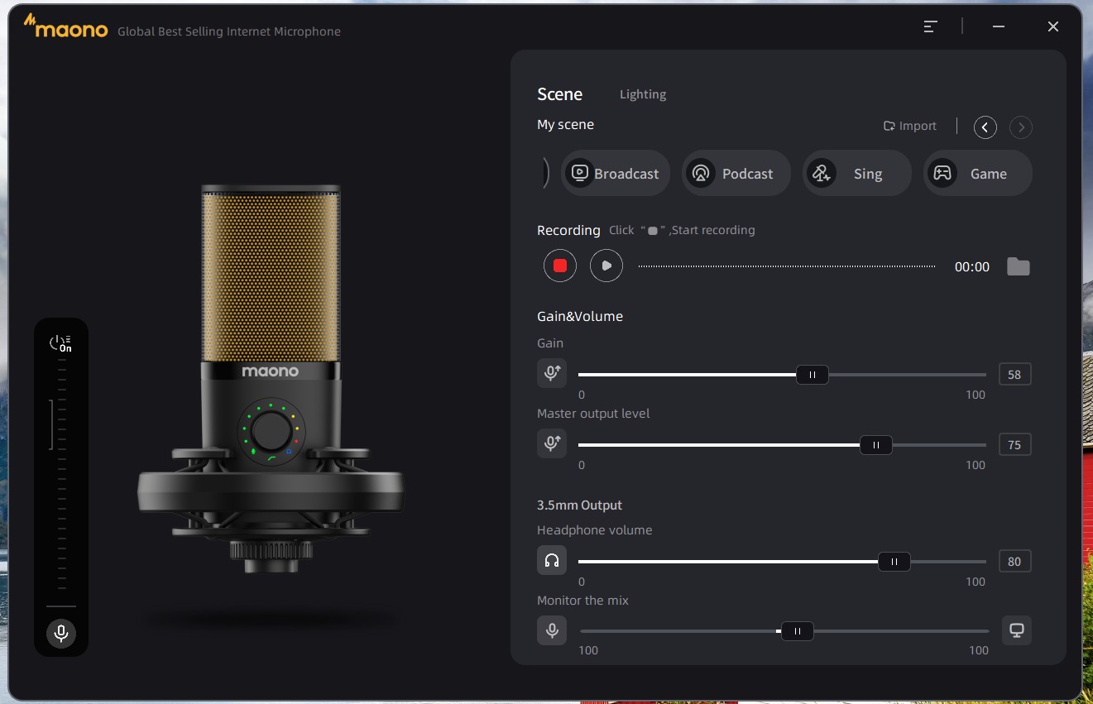Open the recordings folder icon
The width and height of the screenshot is (1093, 704).
(x=1019, y=266)
